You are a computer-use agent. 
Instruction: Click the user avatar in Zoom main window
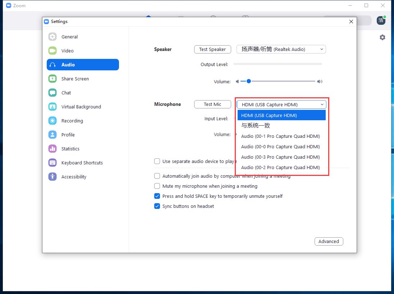(381, 20)
